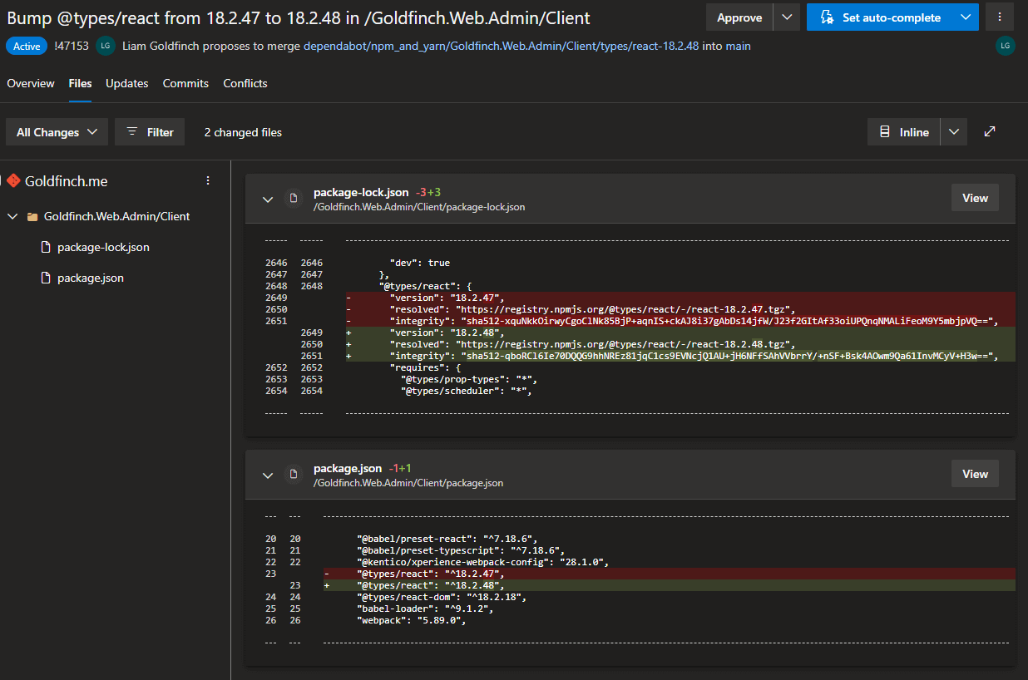Click the Active status badge

(27, 47)
